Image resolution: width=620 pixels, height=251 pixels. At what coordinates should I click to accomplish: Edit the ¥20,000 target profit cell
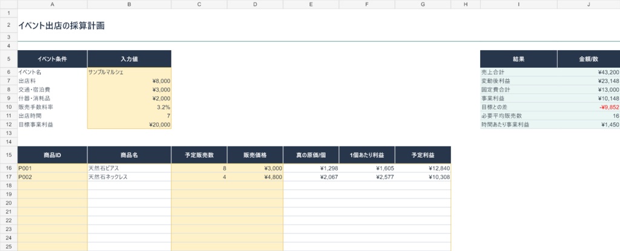click(130, 124)
